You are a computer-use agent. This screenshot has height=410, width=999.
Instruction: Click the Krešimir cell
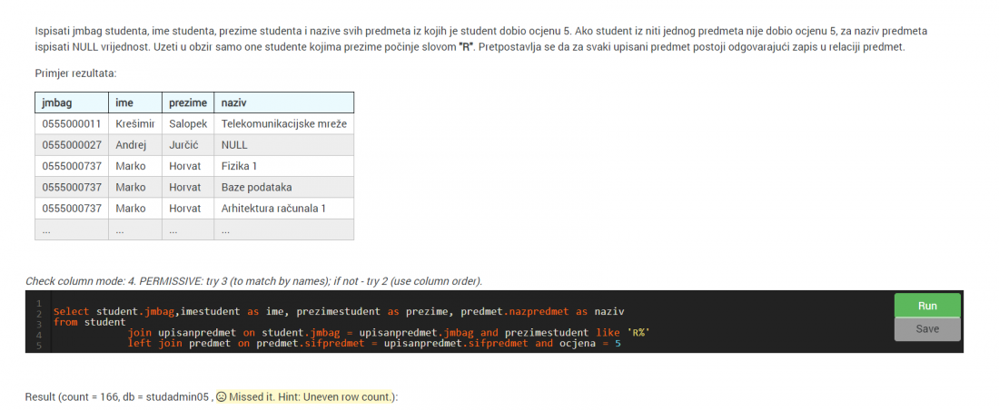click(x=135, y=123)
